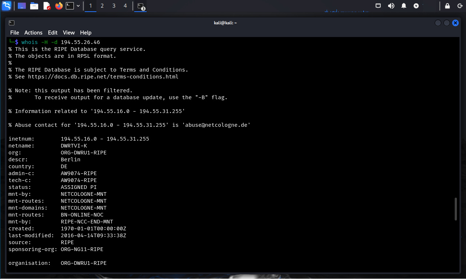466x279 pixels.
Task: Switch to workspace 2
Action: [x=102, y=6]
